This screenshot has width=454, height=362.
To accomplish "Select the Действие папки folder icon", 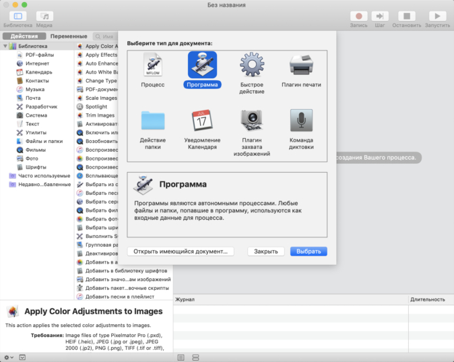I will coord(153,121).
